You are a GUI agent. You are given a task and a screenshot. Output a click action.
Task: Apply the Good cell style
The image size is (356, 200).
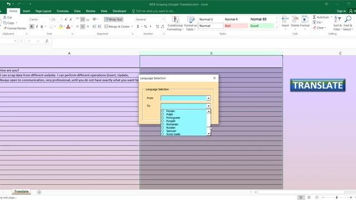261,26
